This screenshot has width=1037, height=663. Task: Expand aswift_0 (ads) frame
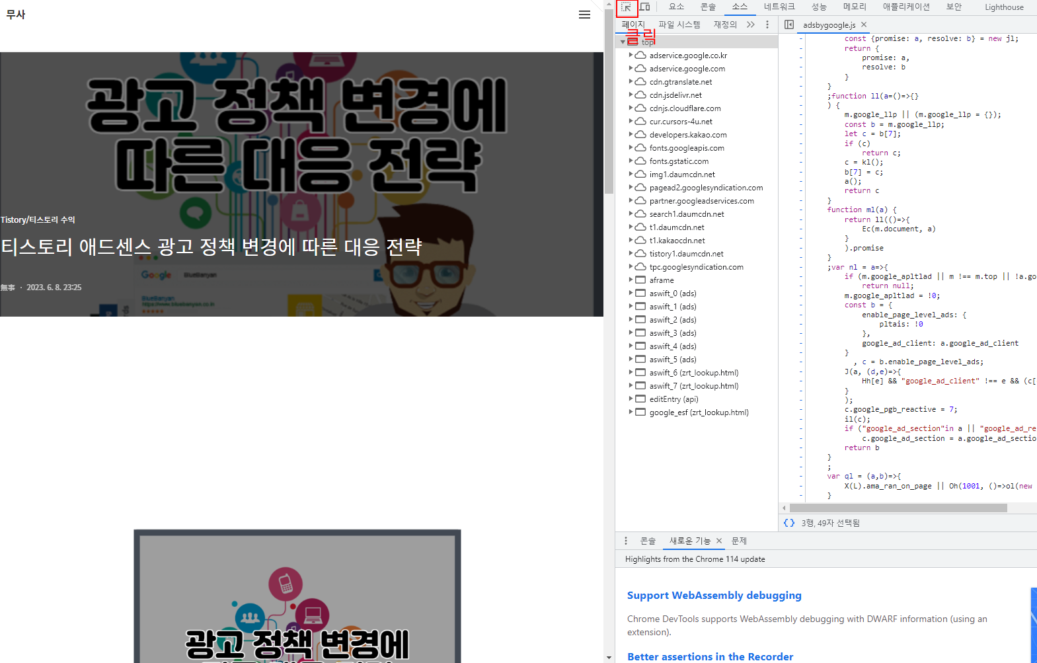[631, 293]
